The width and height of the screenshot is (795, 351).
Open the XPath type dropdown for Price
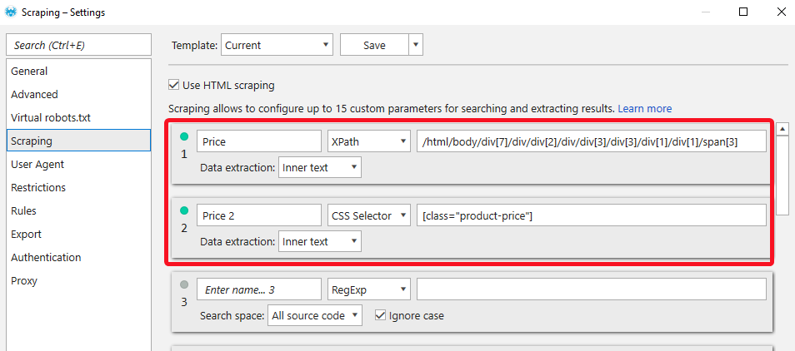368,141
